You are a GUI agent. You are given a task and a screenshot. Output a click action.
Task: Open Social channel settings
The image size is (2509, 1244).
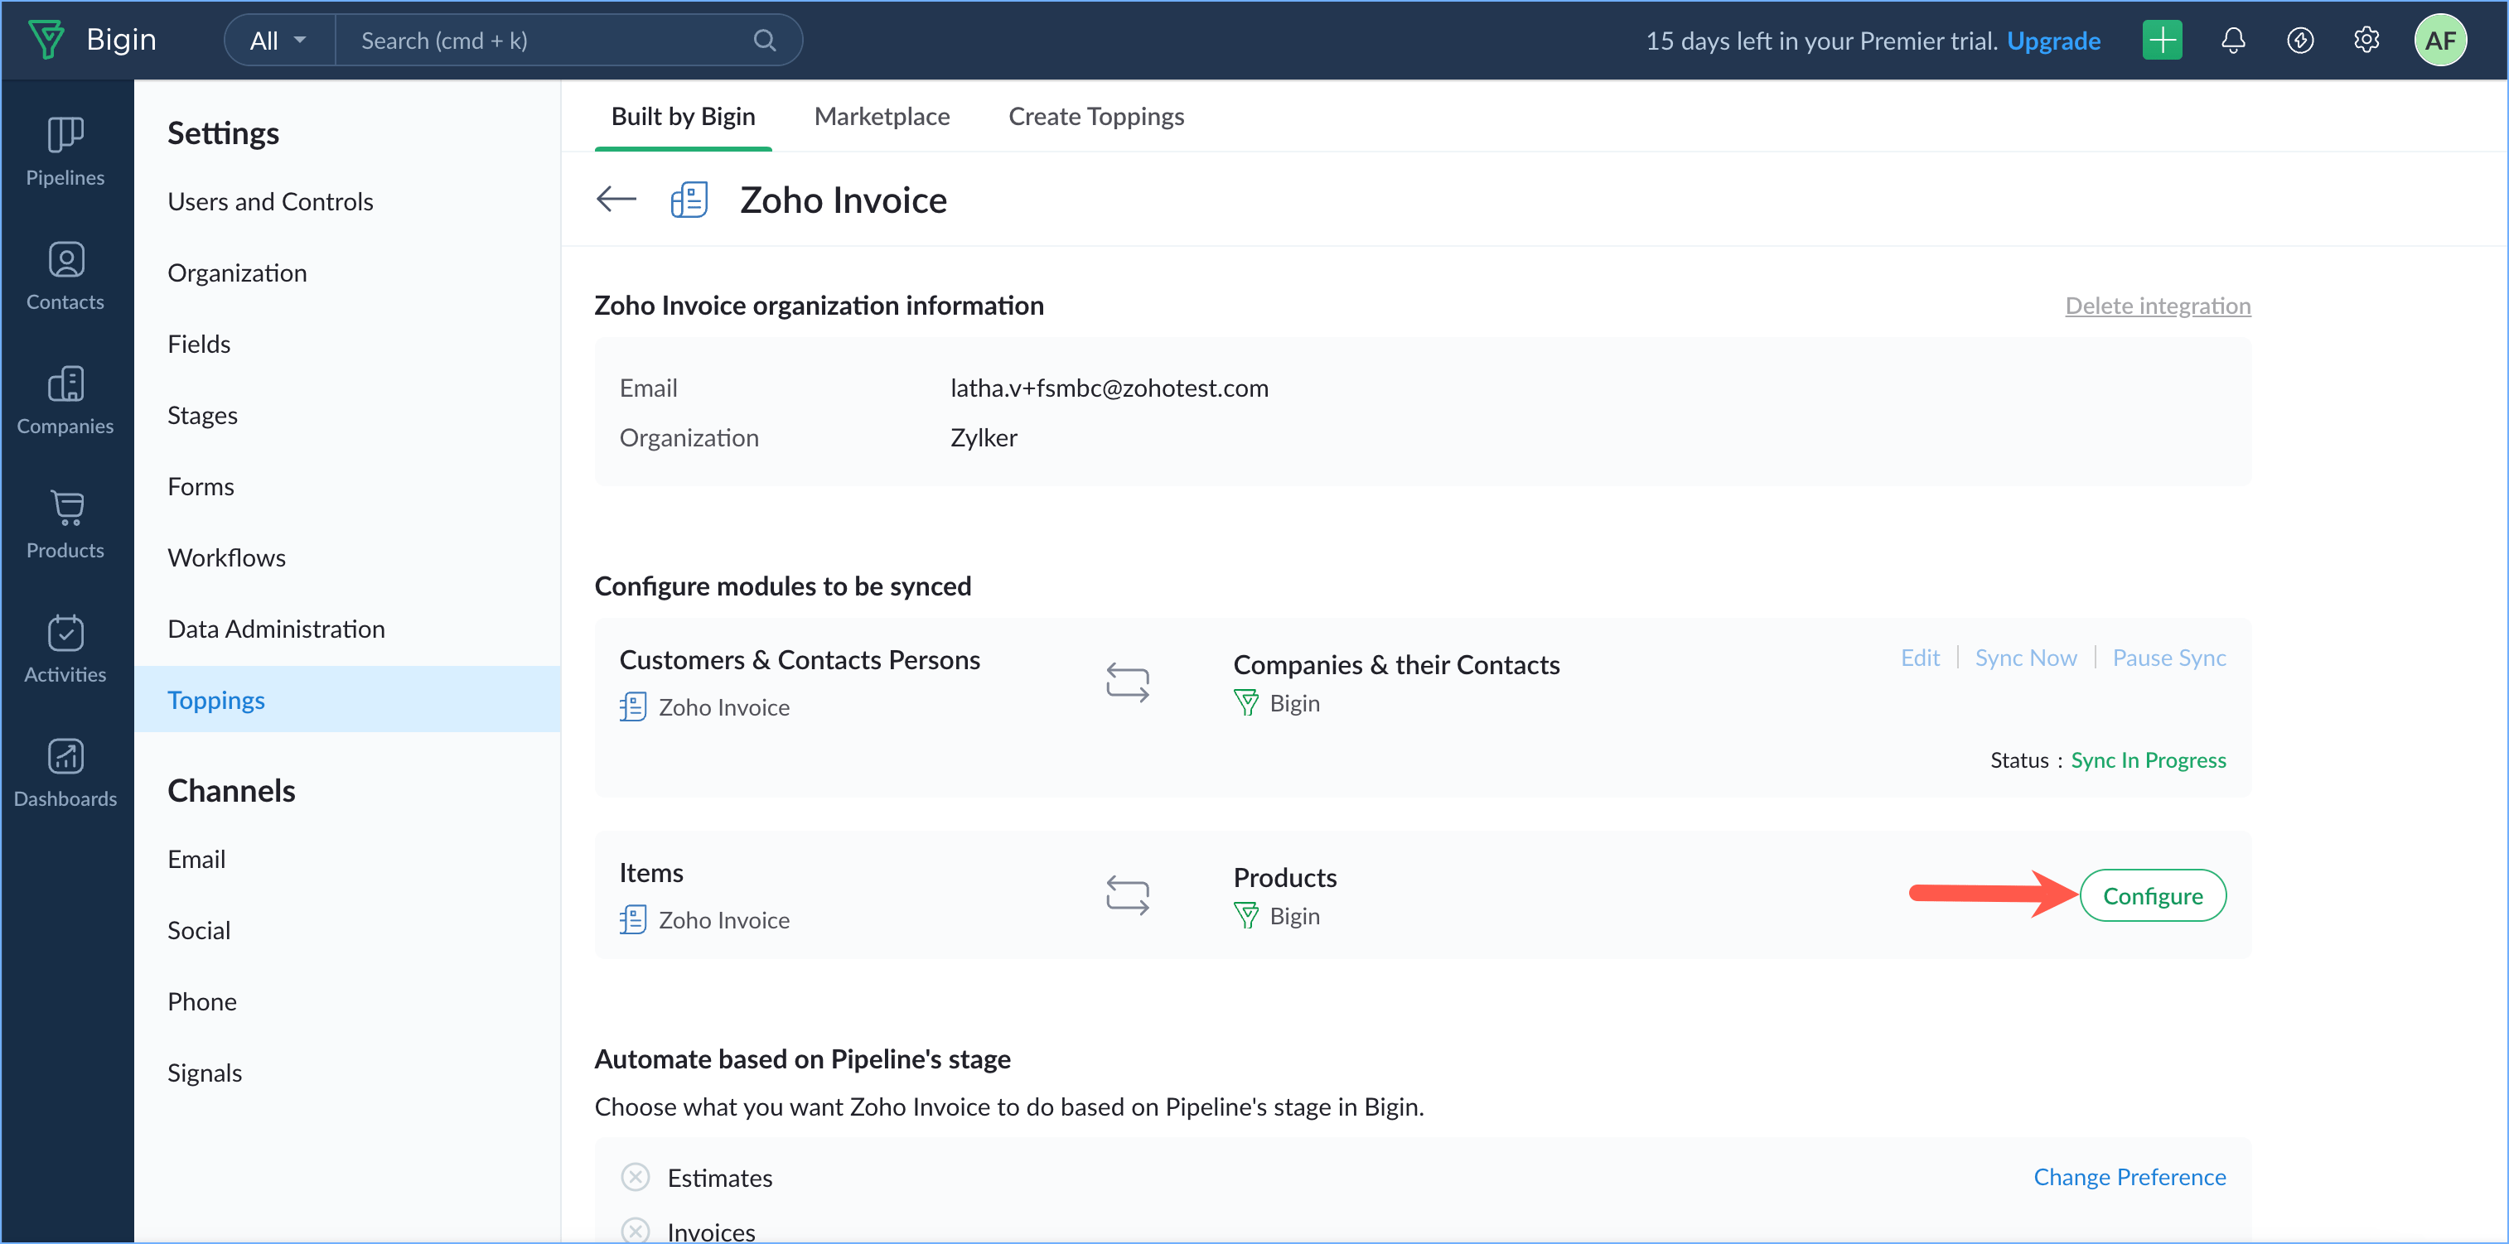(199, 929)
